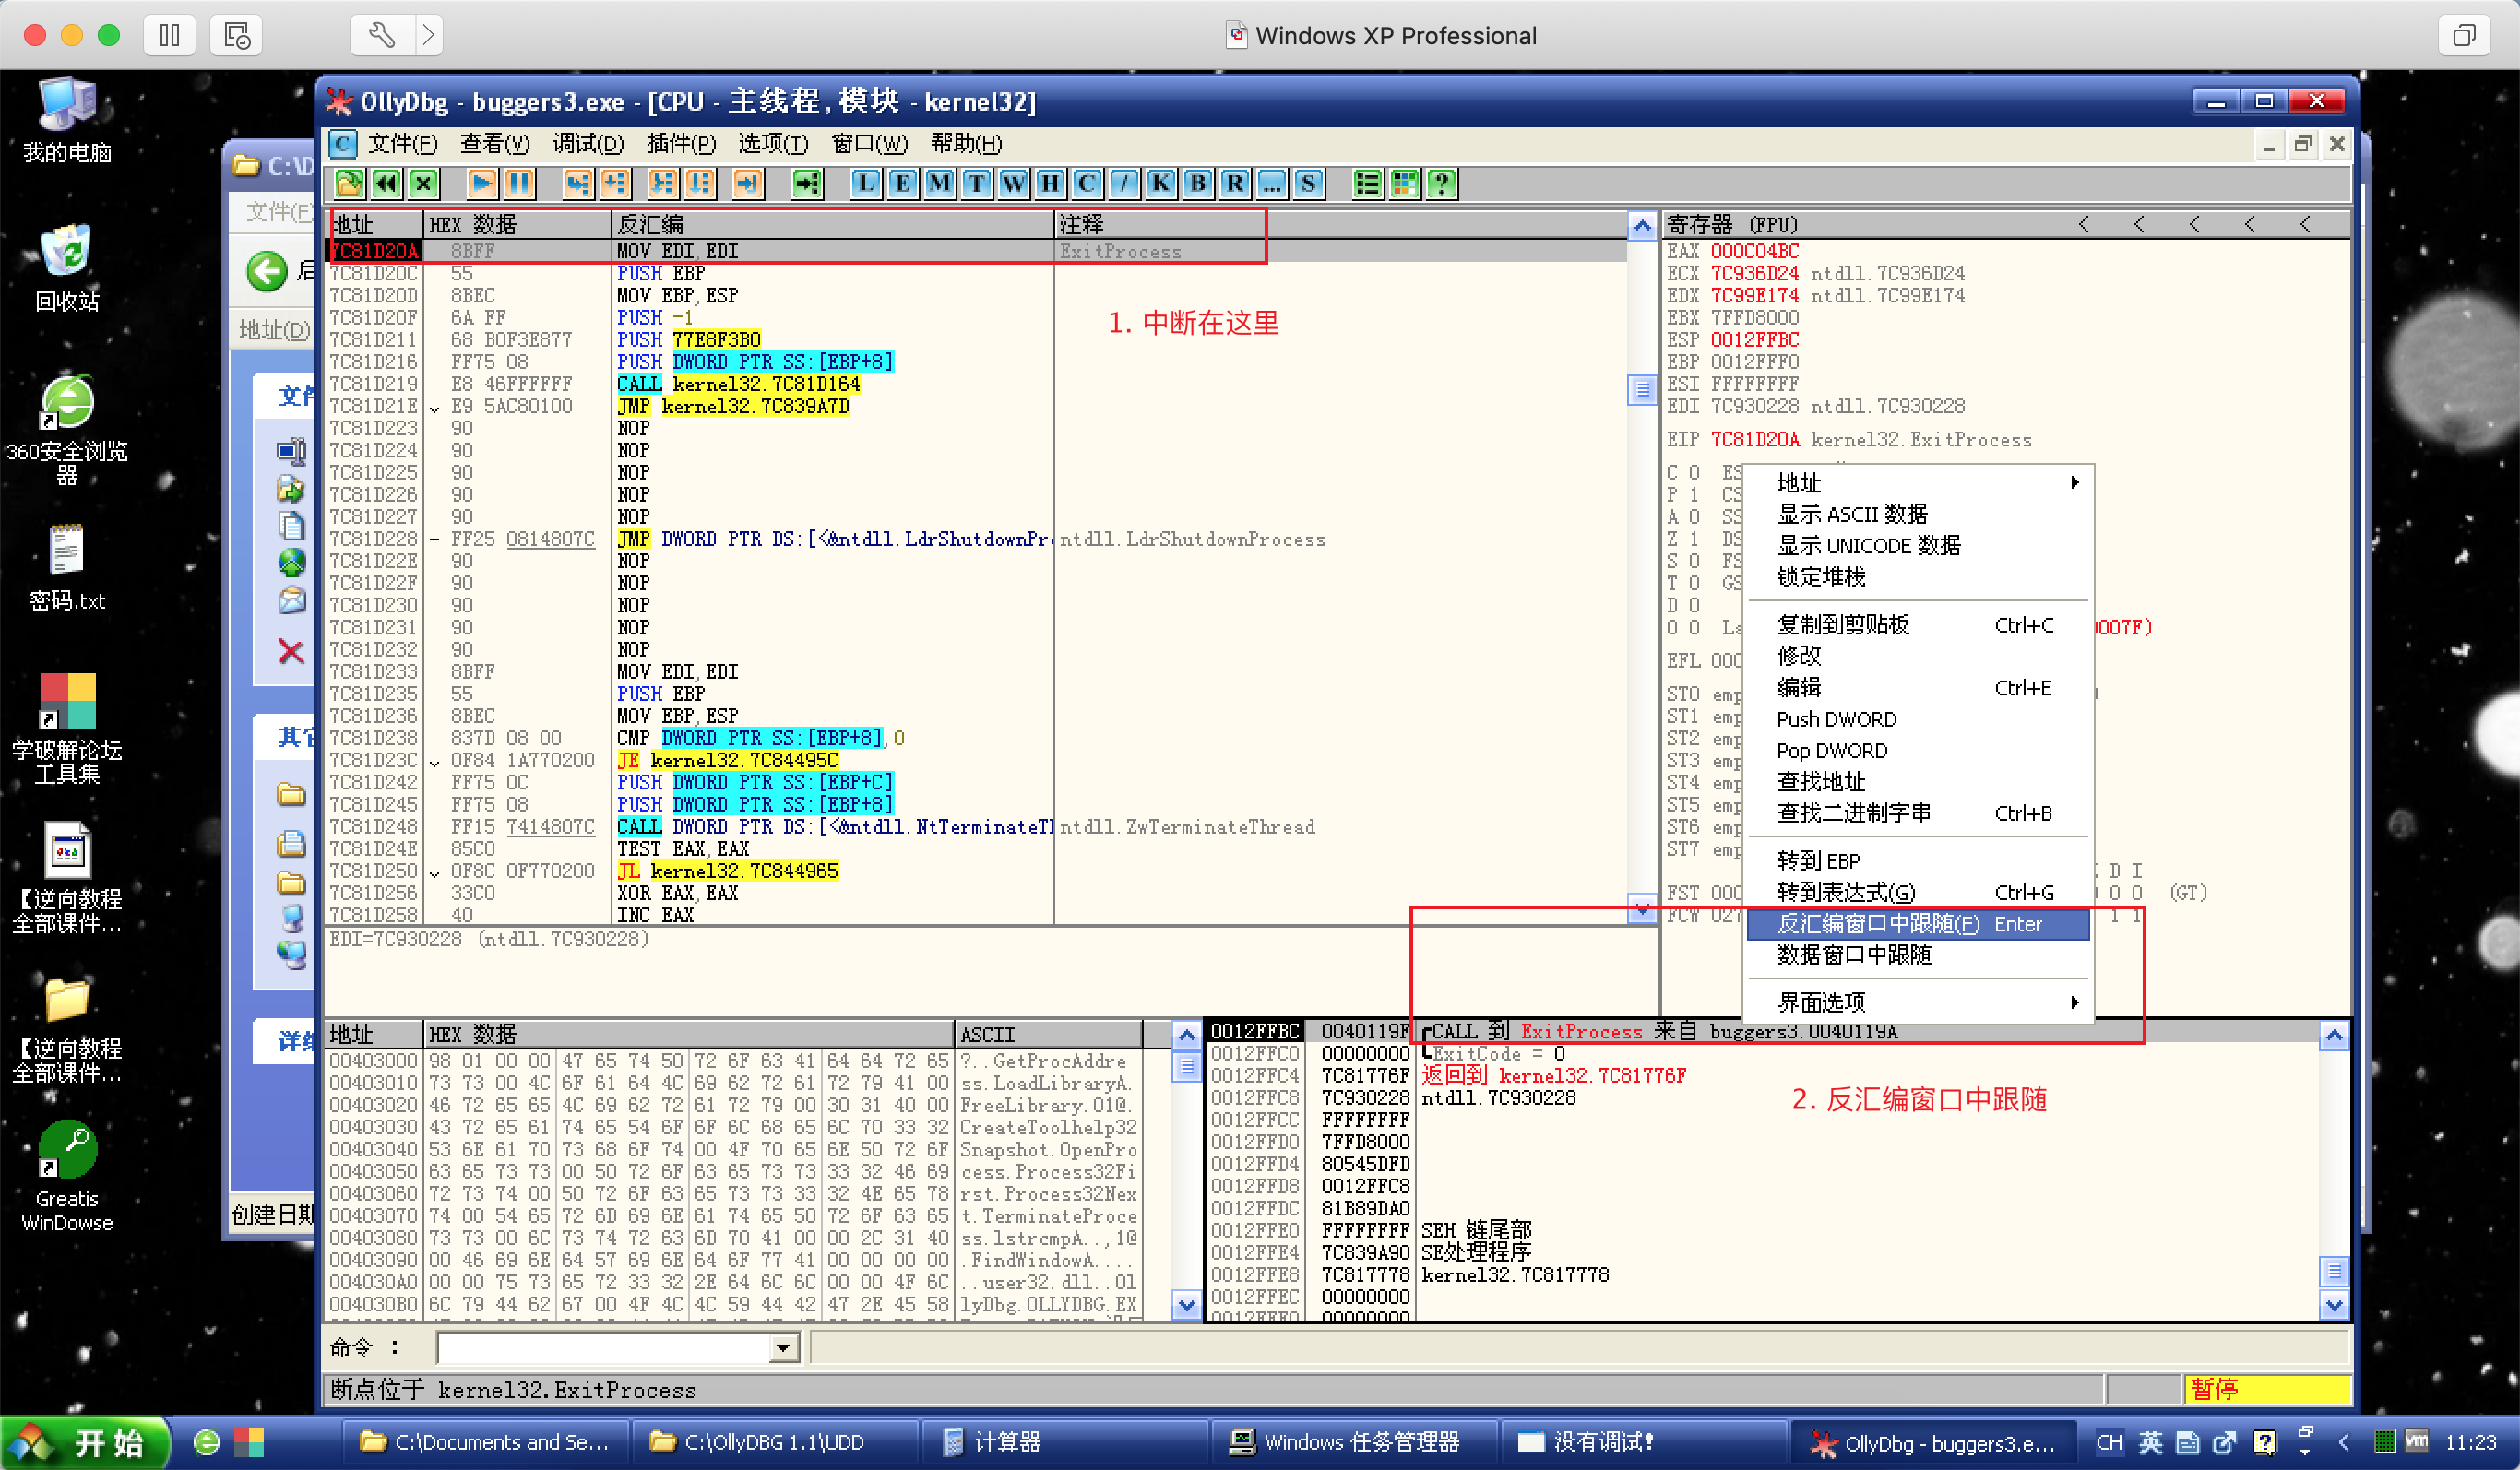Open the Memory map M button

[939, 183]
